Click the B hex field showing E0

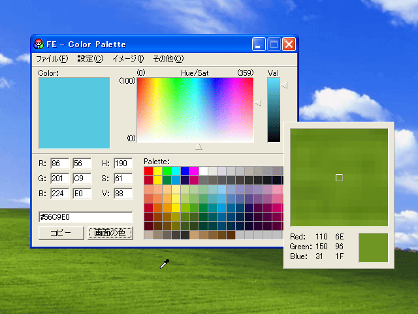coord(82,194)
